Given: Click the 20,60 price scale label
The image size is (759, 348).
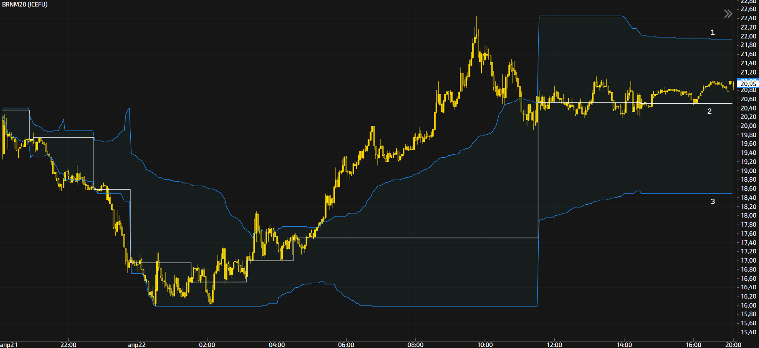Looking at the screenshot, I should (x=748, y=99).
